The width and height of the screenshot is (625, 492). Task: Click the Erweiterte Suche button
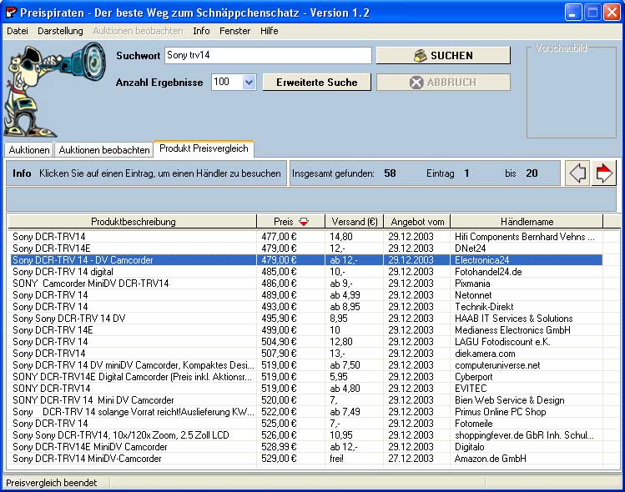coord(315,82)
